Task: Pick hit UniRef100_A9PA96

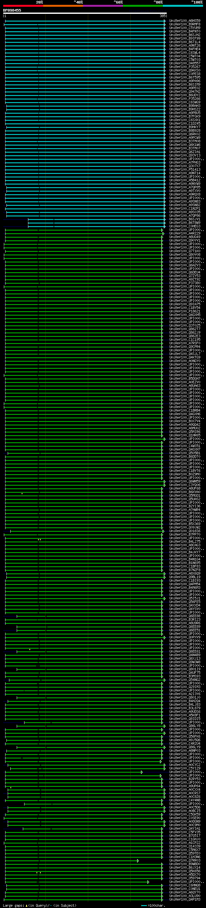Action: [x=185, y=81]
